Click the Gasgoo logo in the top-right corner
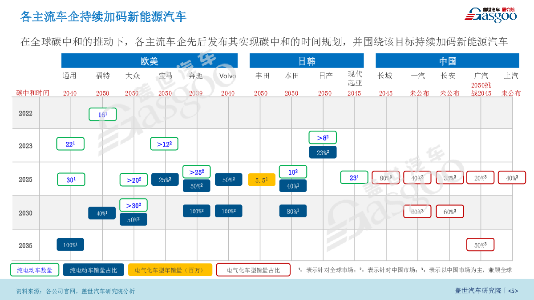The image size is (534, 300). (491, 14)
